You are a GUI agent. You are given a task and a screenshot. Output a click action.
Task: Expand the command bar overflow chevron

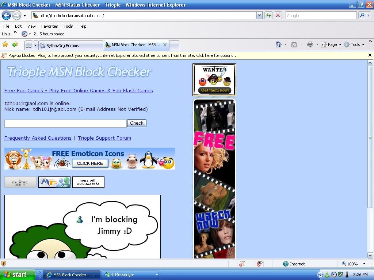370,42
